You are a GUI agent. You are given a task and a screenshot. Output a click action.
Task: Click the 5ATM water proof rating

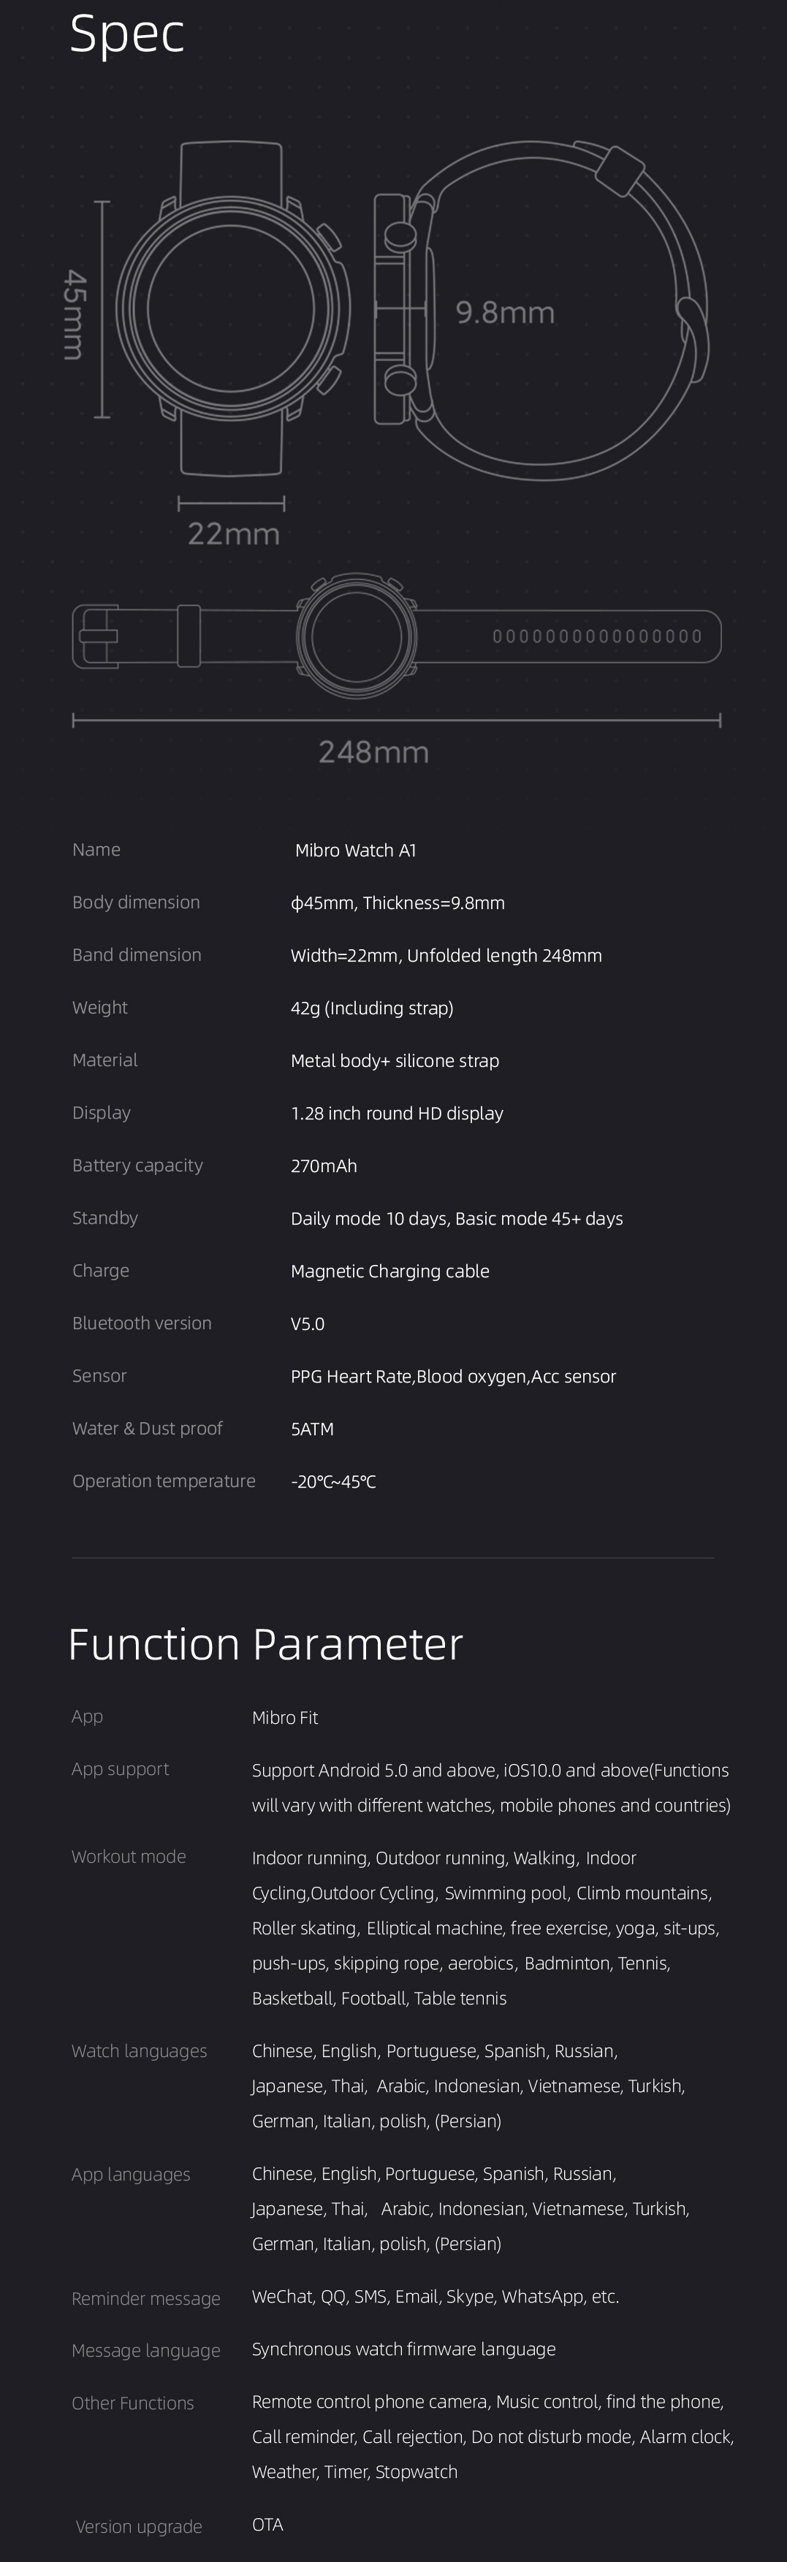(x=313, y=1429)
